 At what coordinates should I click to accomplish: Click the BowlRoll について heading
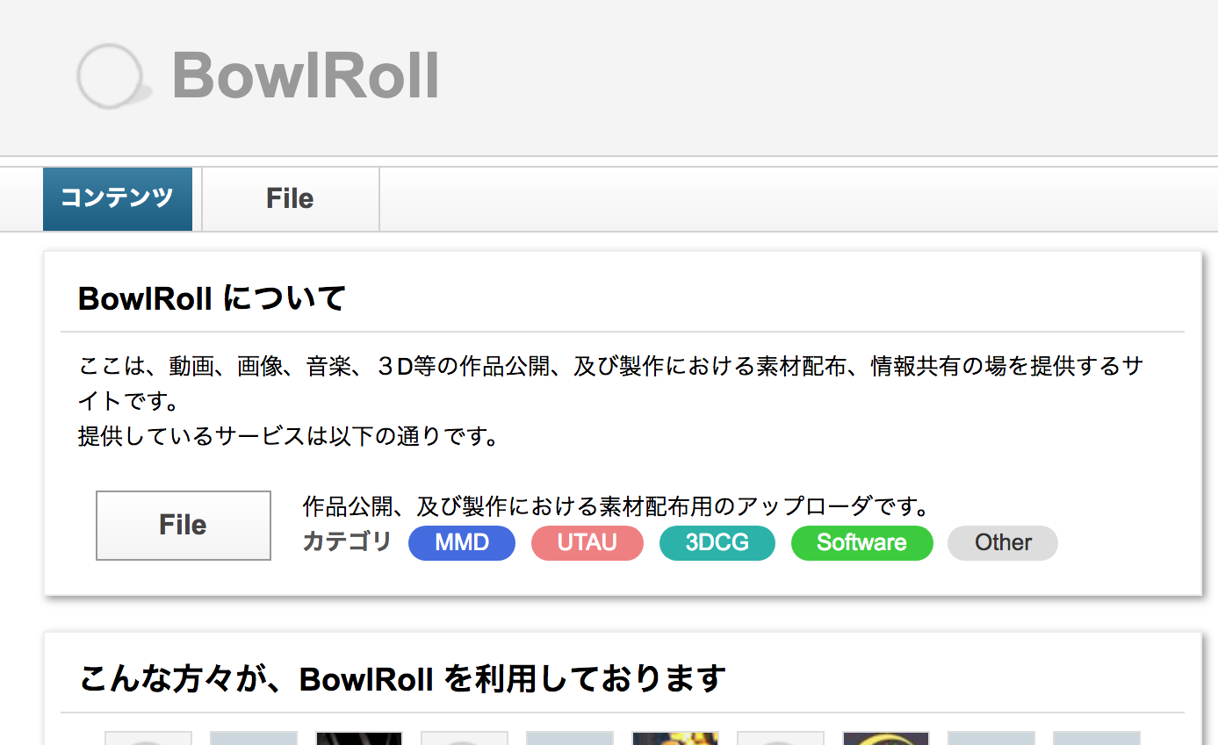click(x=213, y=298)
